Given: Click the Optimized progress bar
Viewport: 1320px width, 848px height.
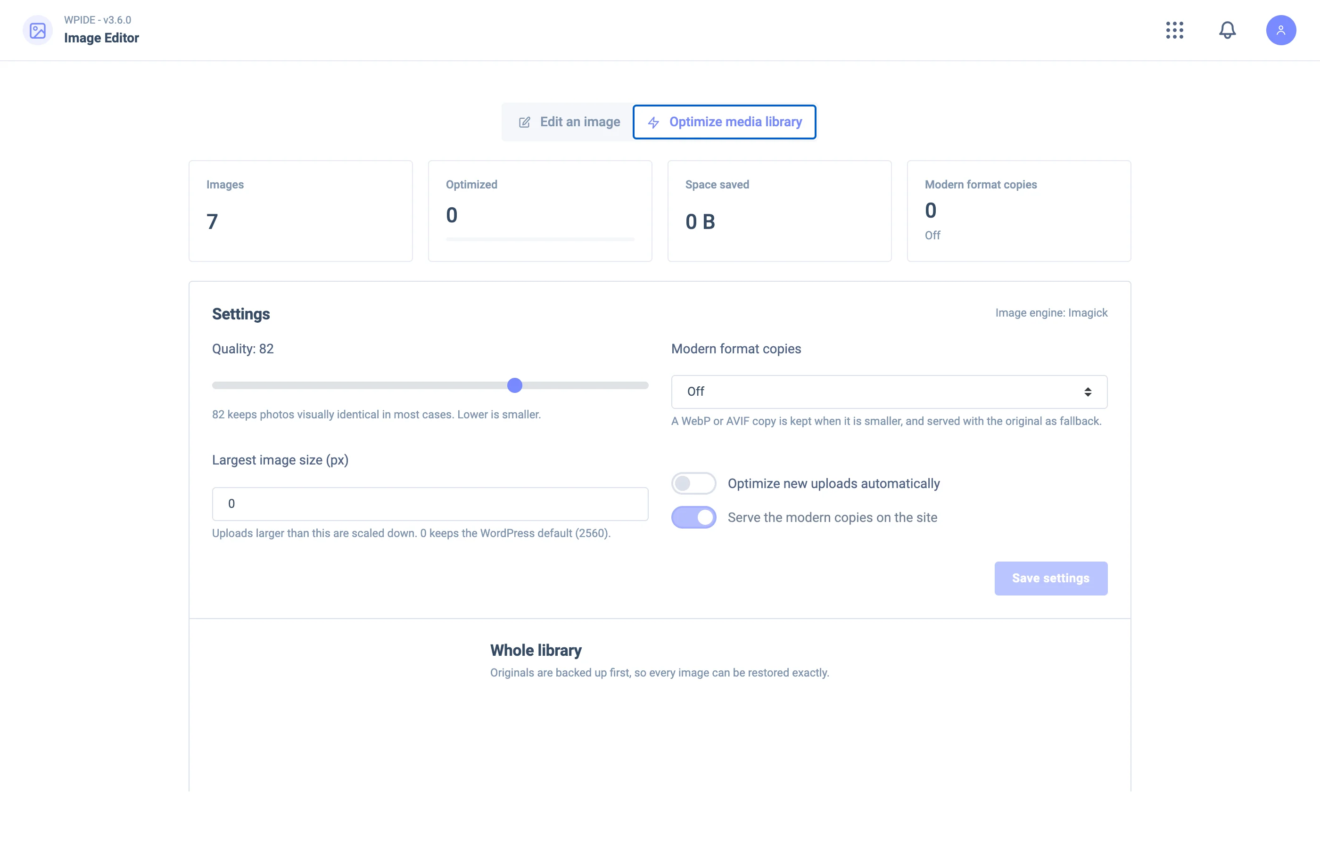Looking at the screenshot, I should [540, 239].
